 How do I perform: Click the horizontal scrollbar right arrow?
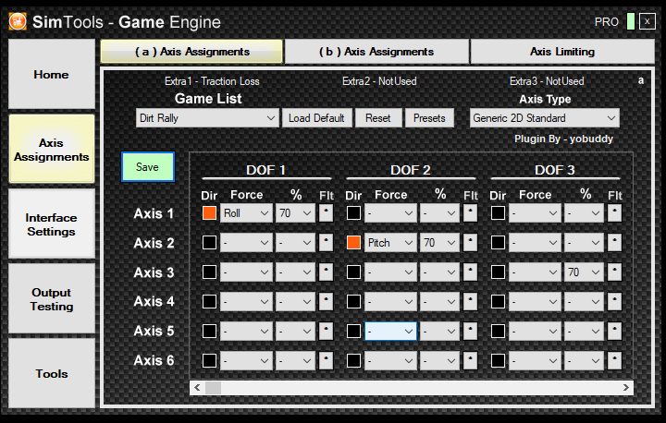[x=626, y=387]
